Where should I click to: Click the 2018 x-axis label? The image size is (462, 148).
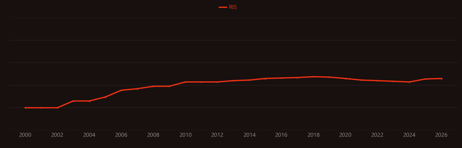313,135
